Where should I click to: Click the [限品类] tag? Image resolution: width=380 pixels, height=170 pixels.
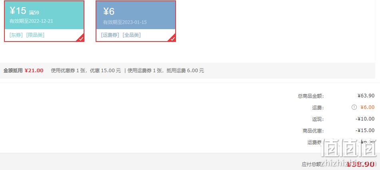pyautogui.click(x=35, y=35)
